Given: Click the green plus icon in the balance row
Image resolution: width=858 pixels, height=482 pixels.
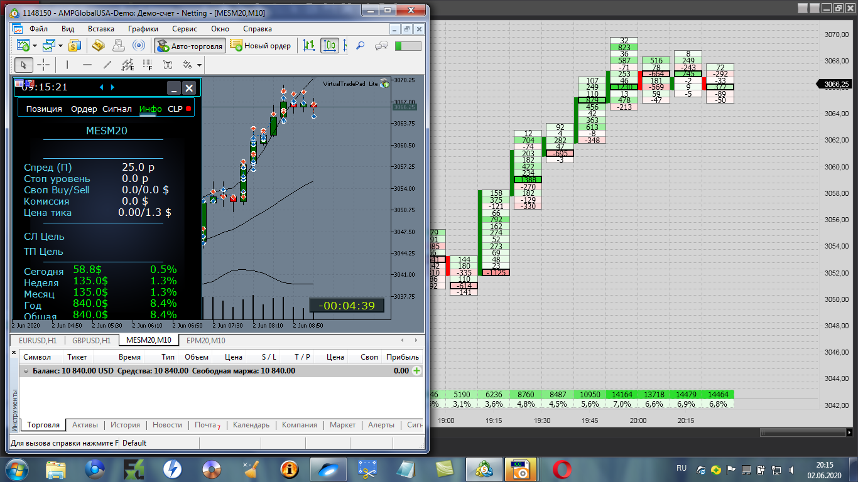Looking at the screenshot, I should pos(416,371).
